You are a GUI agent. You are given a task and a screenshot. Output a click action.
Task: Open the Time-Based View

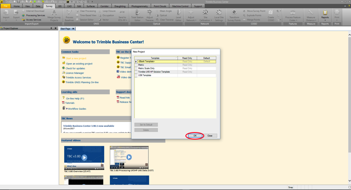[x=86, y=15]
